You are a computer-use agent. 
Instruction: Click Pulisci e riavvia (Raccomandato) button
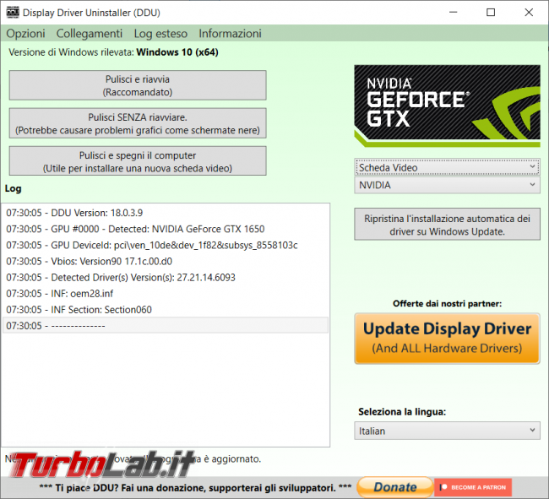tap(138, 85)
